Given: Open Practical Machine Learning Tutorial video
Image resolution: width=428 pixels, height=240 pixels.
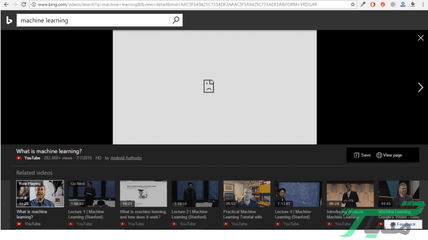Looking at the screenshot, I should (x=247, y=193).
